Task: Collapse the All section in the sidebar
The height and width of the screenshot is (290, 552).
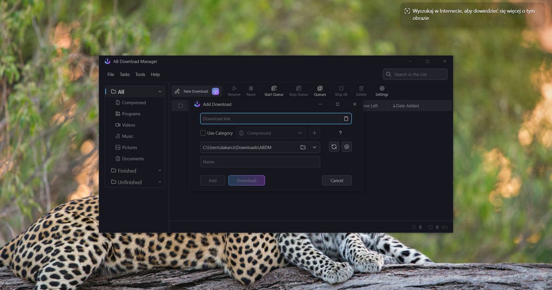Action: (161, 91)
